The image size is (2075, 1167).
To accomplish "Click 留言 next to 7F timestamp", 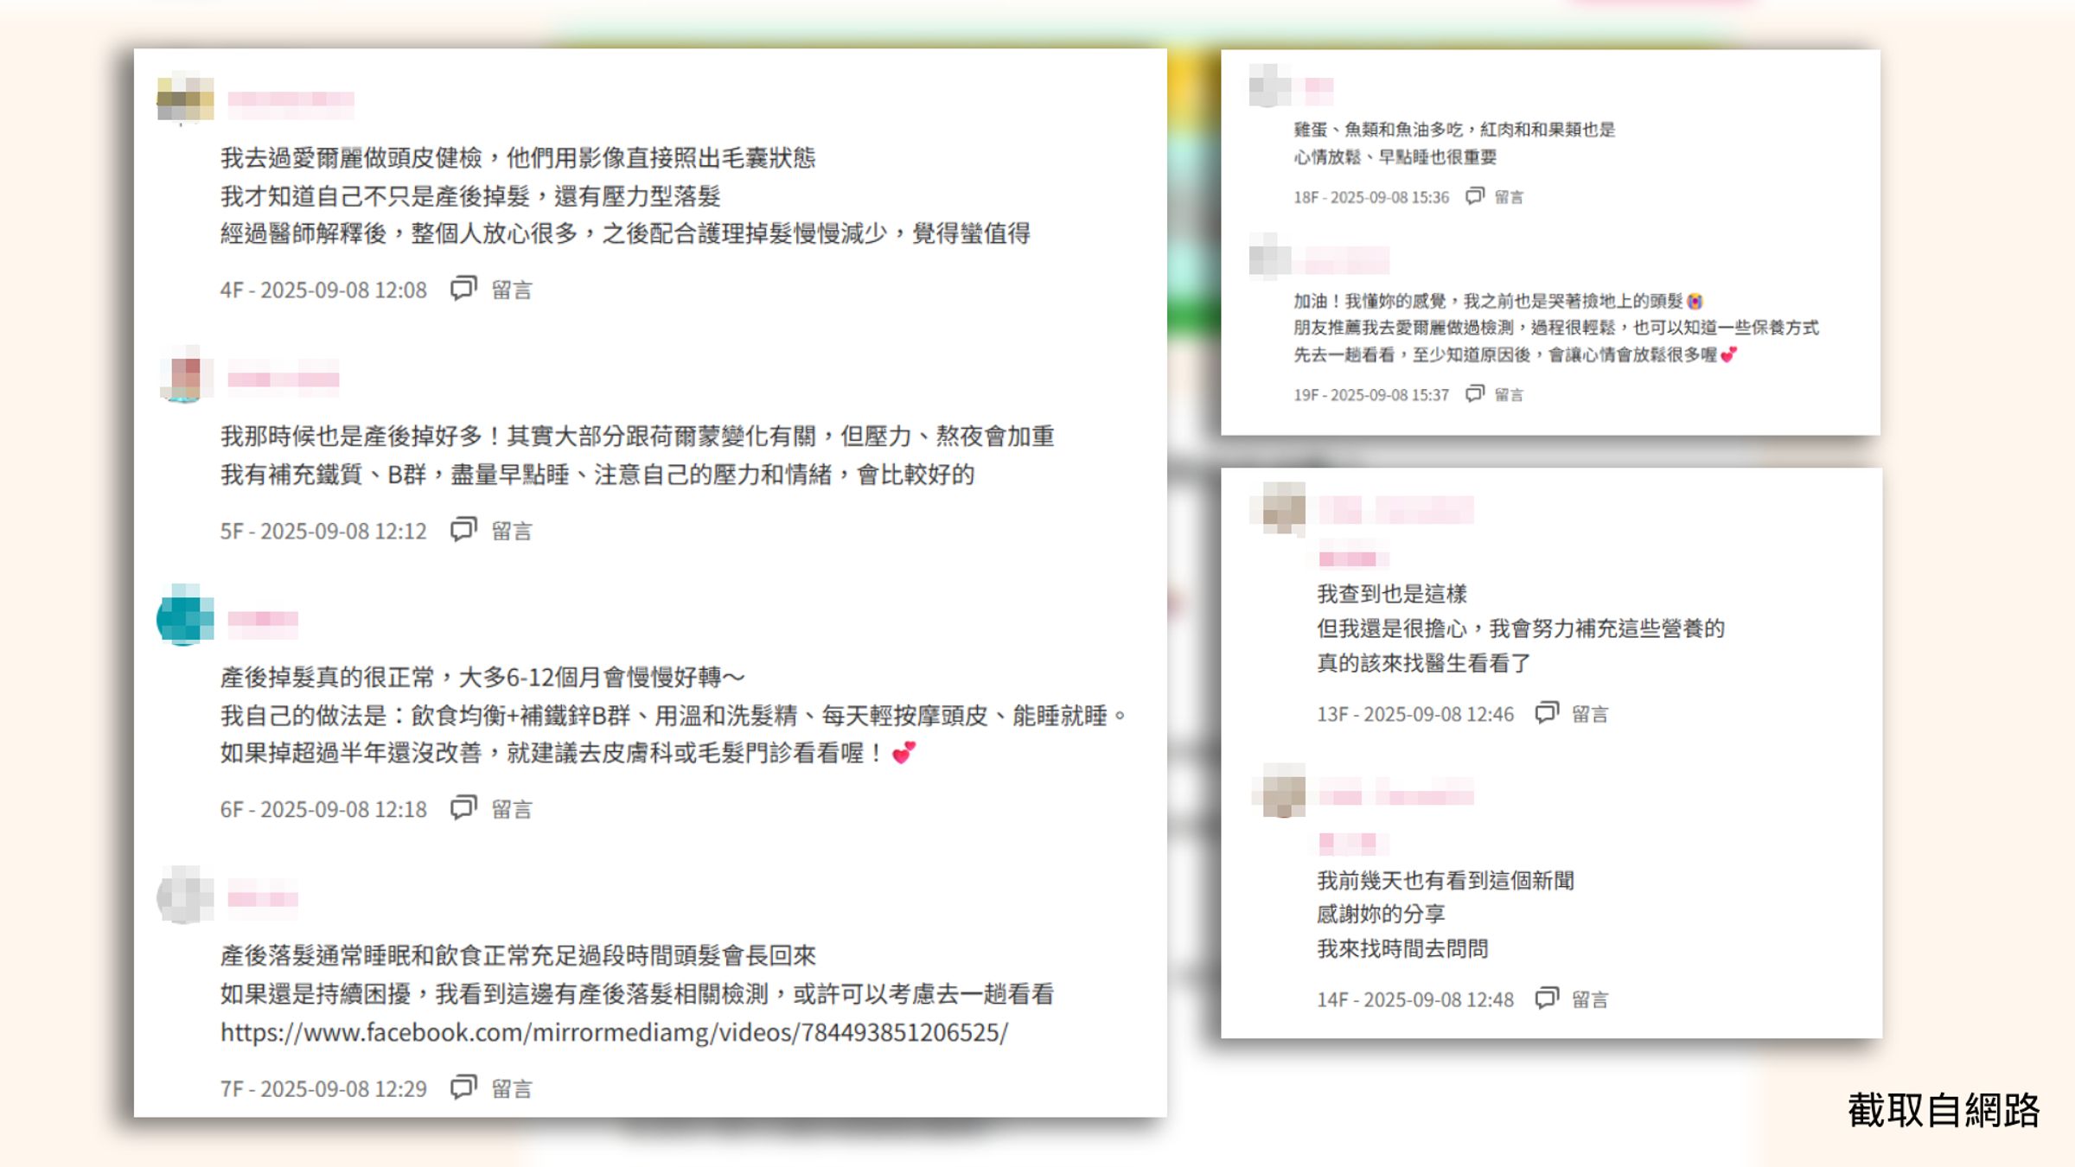I will pyautogui.click(x=512, y=1088).
